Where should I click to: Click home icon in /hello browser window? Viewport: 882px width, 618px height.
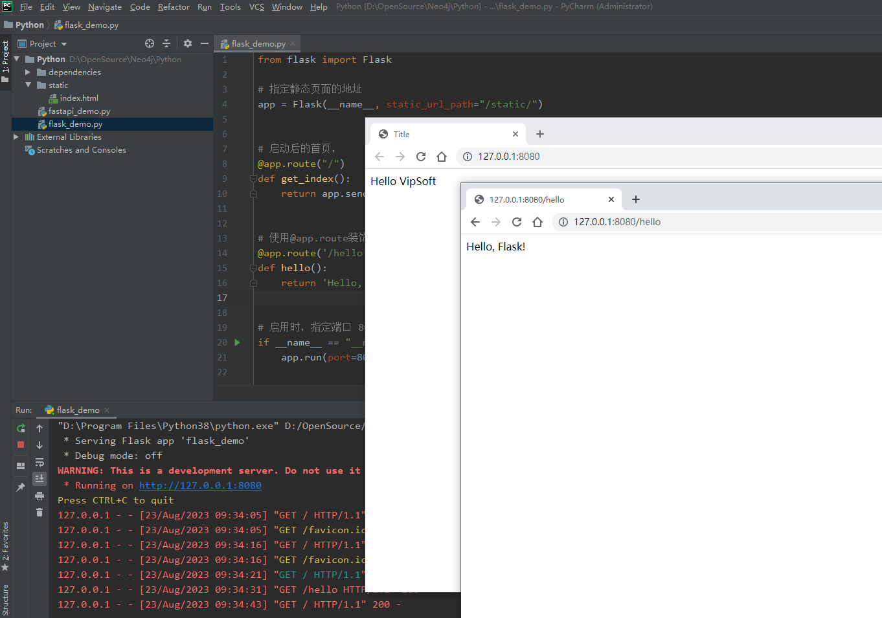click(537, 222)
